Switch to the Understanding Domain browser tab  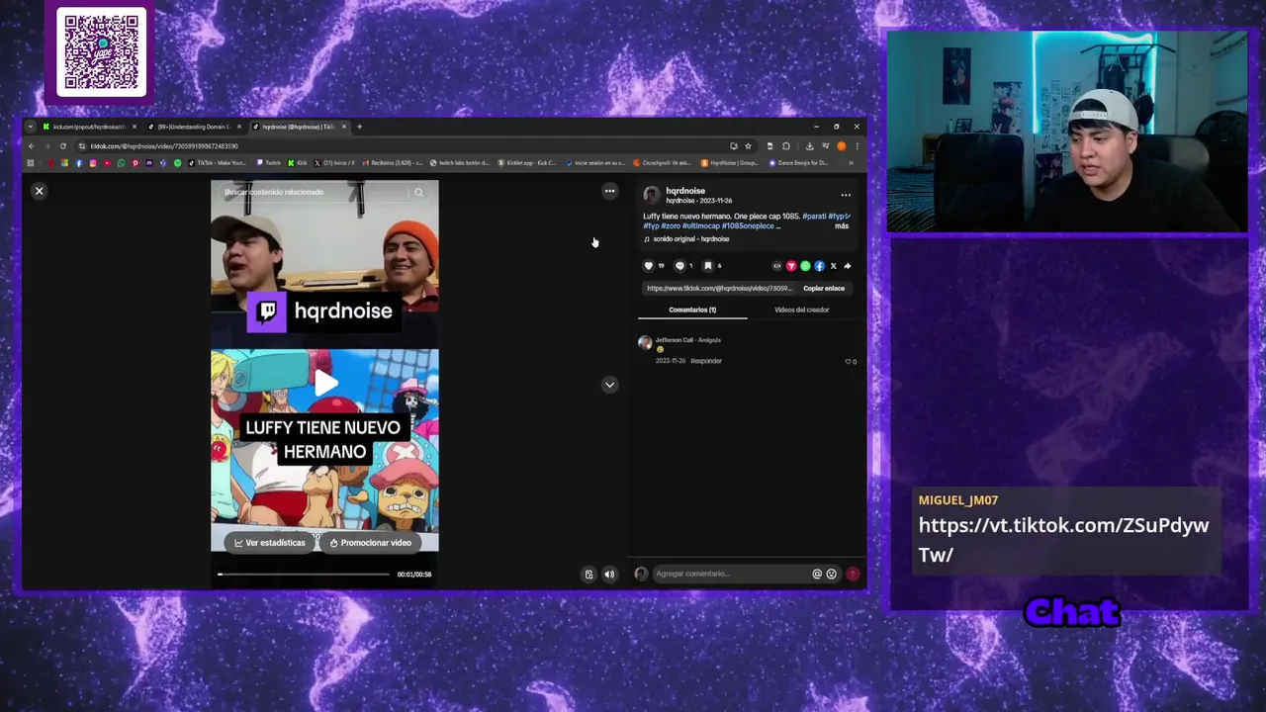pos(195,127)
